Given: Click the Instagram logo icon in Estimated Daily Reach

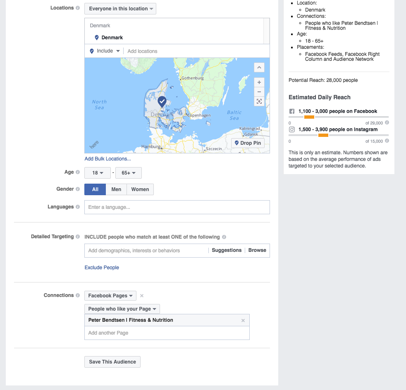Looking at the screenshot, I should [292, 129].
